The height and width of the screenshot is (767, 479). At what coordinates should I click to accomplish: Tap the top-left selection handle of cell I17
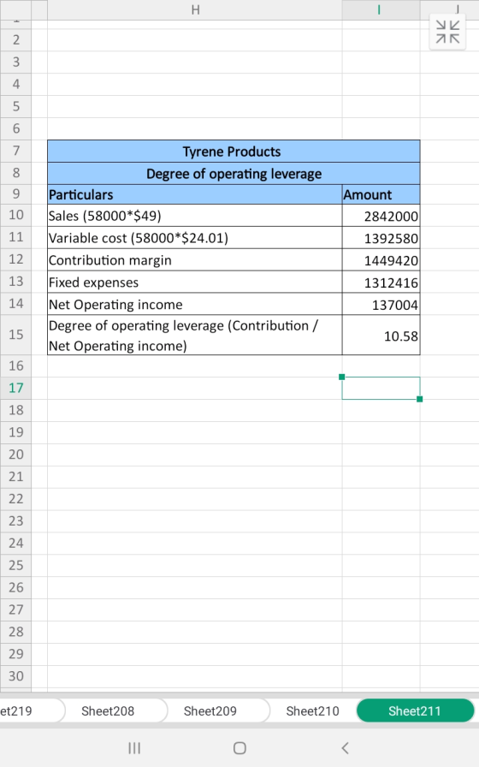click(x=341, y=377)
